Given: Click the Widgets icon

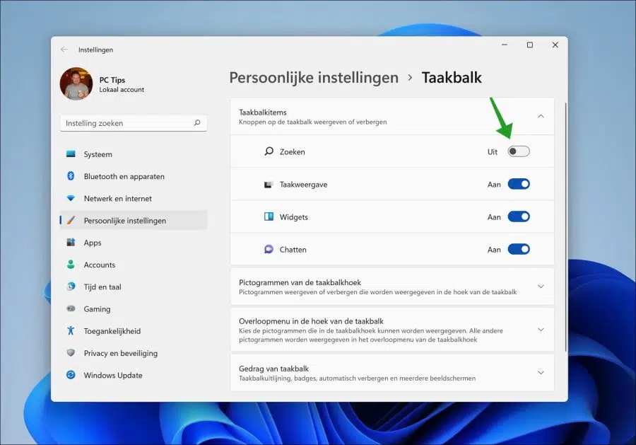Looking at the screenshot, I should (x=269, y=216).
